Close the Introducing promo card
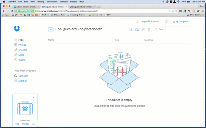 (34, 98)
